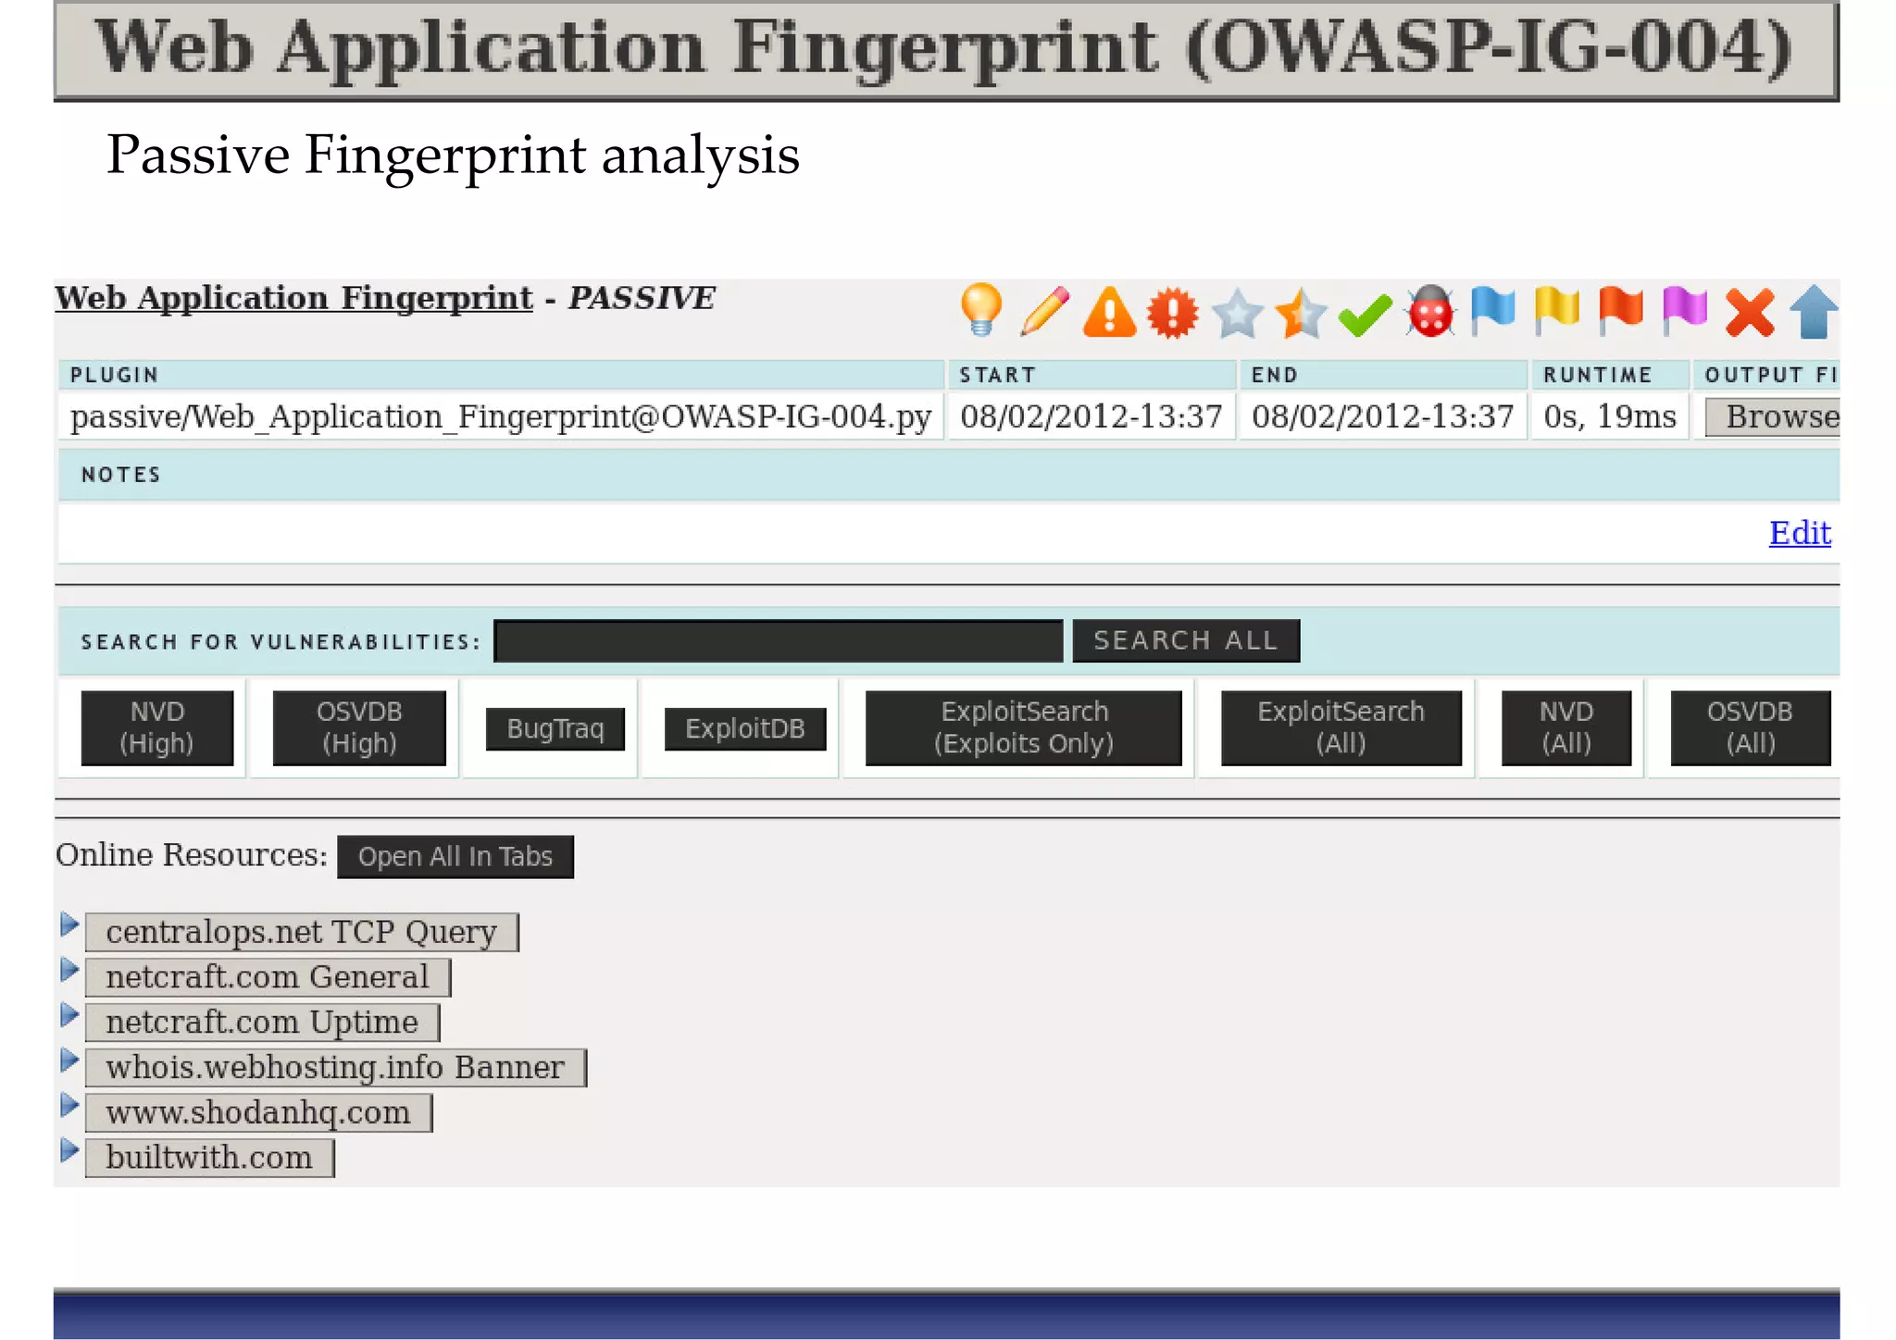This screenshot has width=1896, height=1340.
Task: Click the orange-red flag icon
Action: (1620, 310)
